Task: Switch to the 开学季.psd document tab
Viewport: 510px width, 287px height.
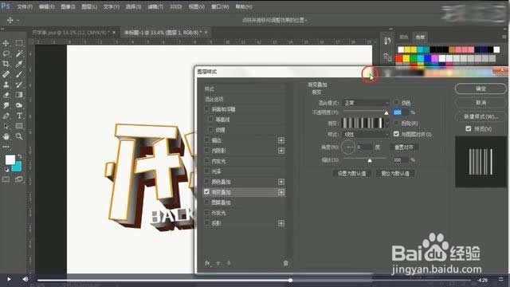Action: (x=71, y=33)
